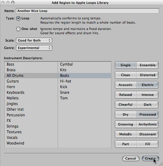Choose Cymbal in the drums sub-list
Image resolution: width=163 pixels, height=166 pixels.
(x=84, y=64)
